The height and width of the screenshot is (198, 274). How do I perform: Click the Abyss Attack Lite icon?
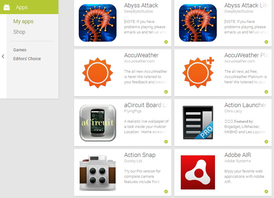click(x=198, y=23)
